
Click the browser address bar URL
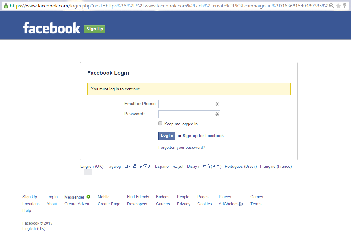click(x=169, y=6)
